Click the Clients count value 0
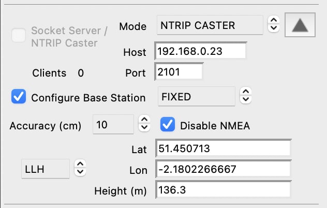This screenshot has height=208, width=327. pyautogui.click(x=81, y=73)
